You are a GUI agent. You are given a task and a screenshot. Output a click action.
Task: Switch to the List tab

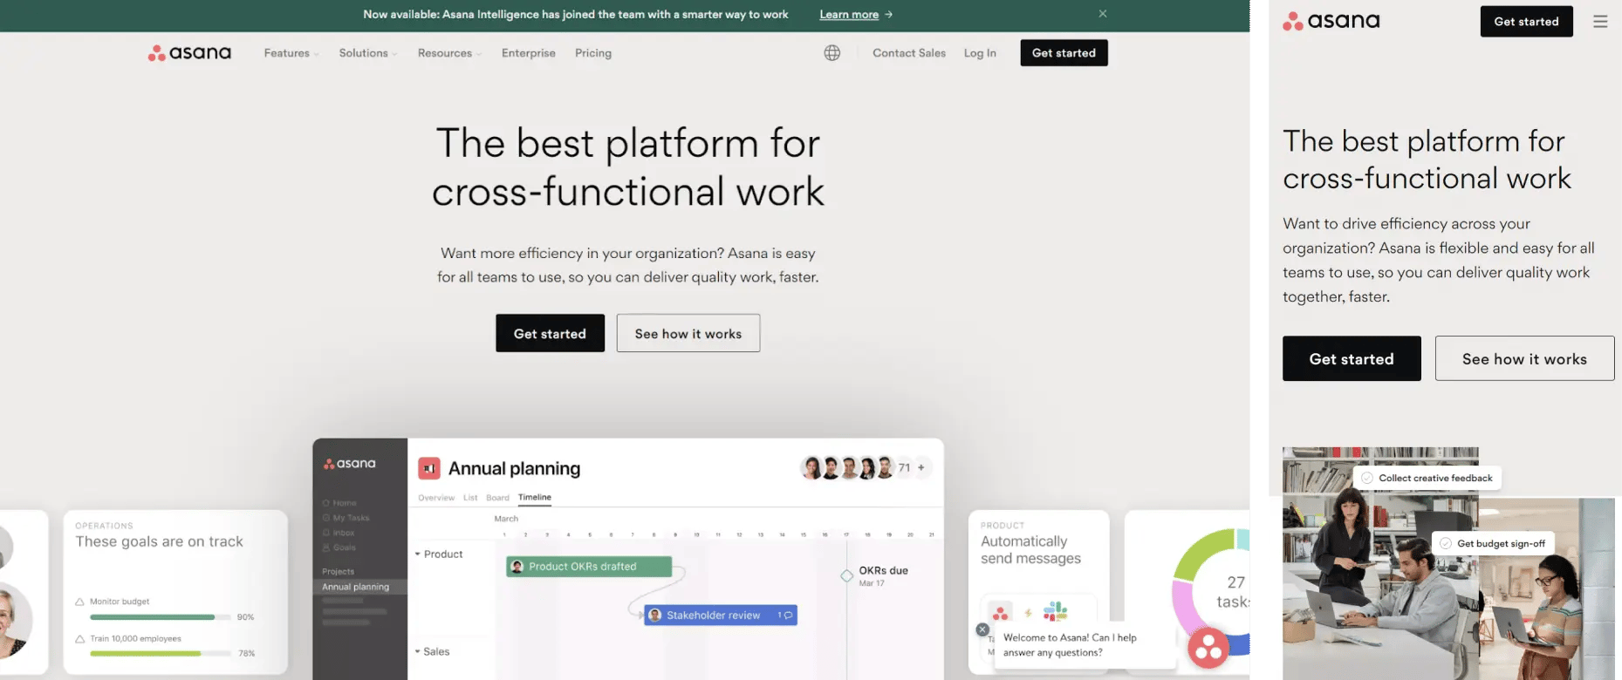470,498
